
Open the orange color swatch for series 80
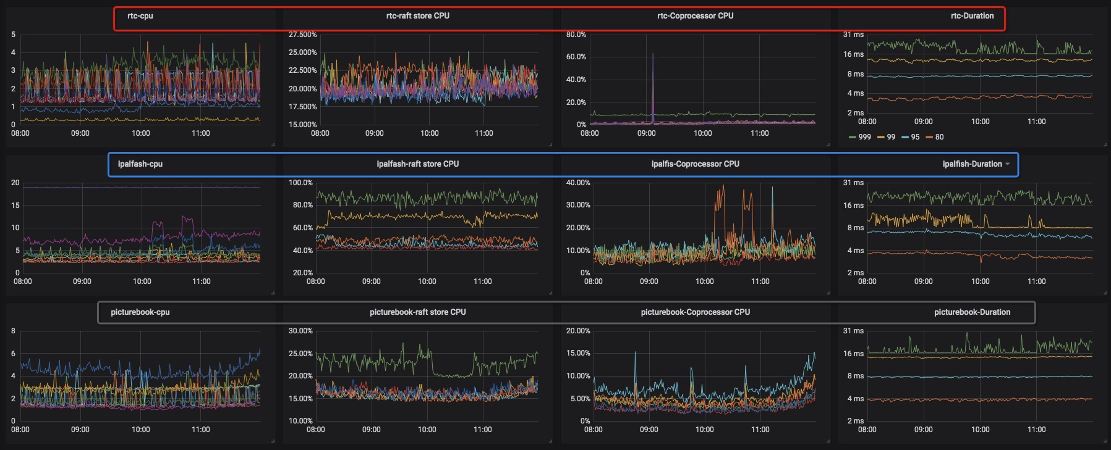pos(929,137)
